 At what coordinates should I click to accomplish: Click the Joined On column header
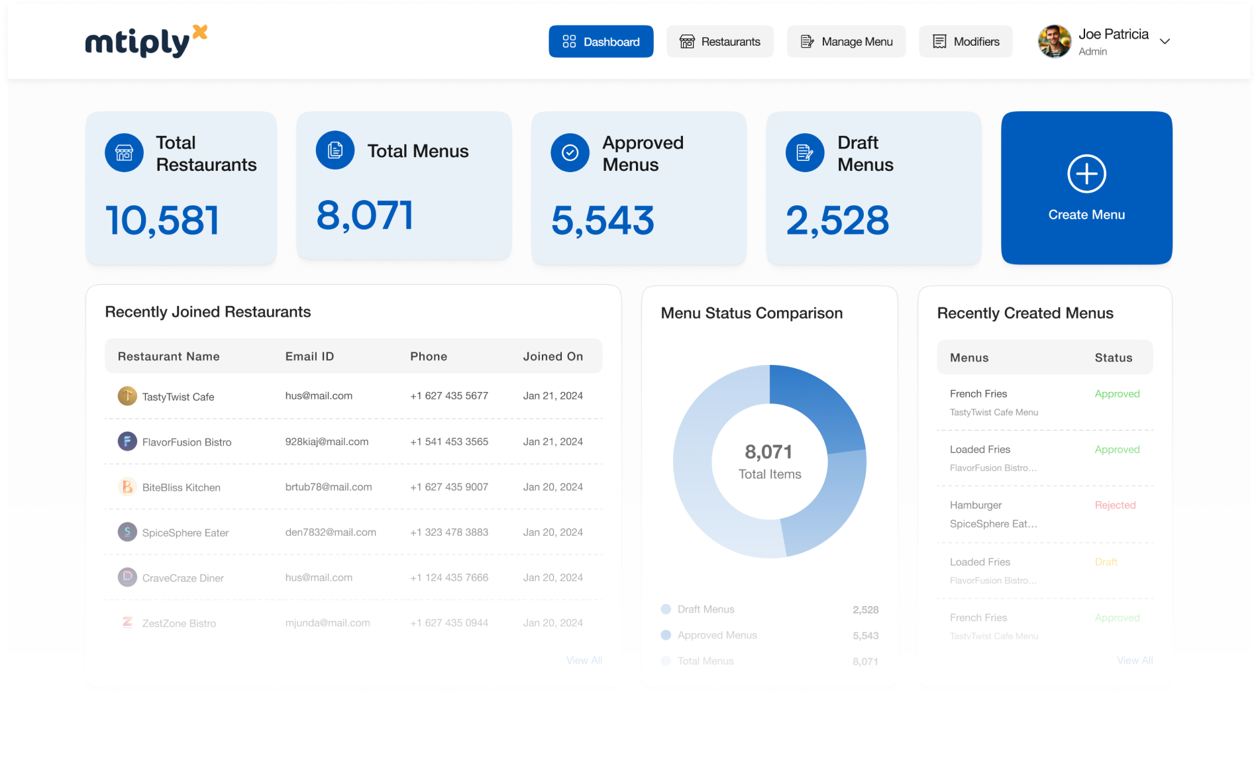(553, 356)
